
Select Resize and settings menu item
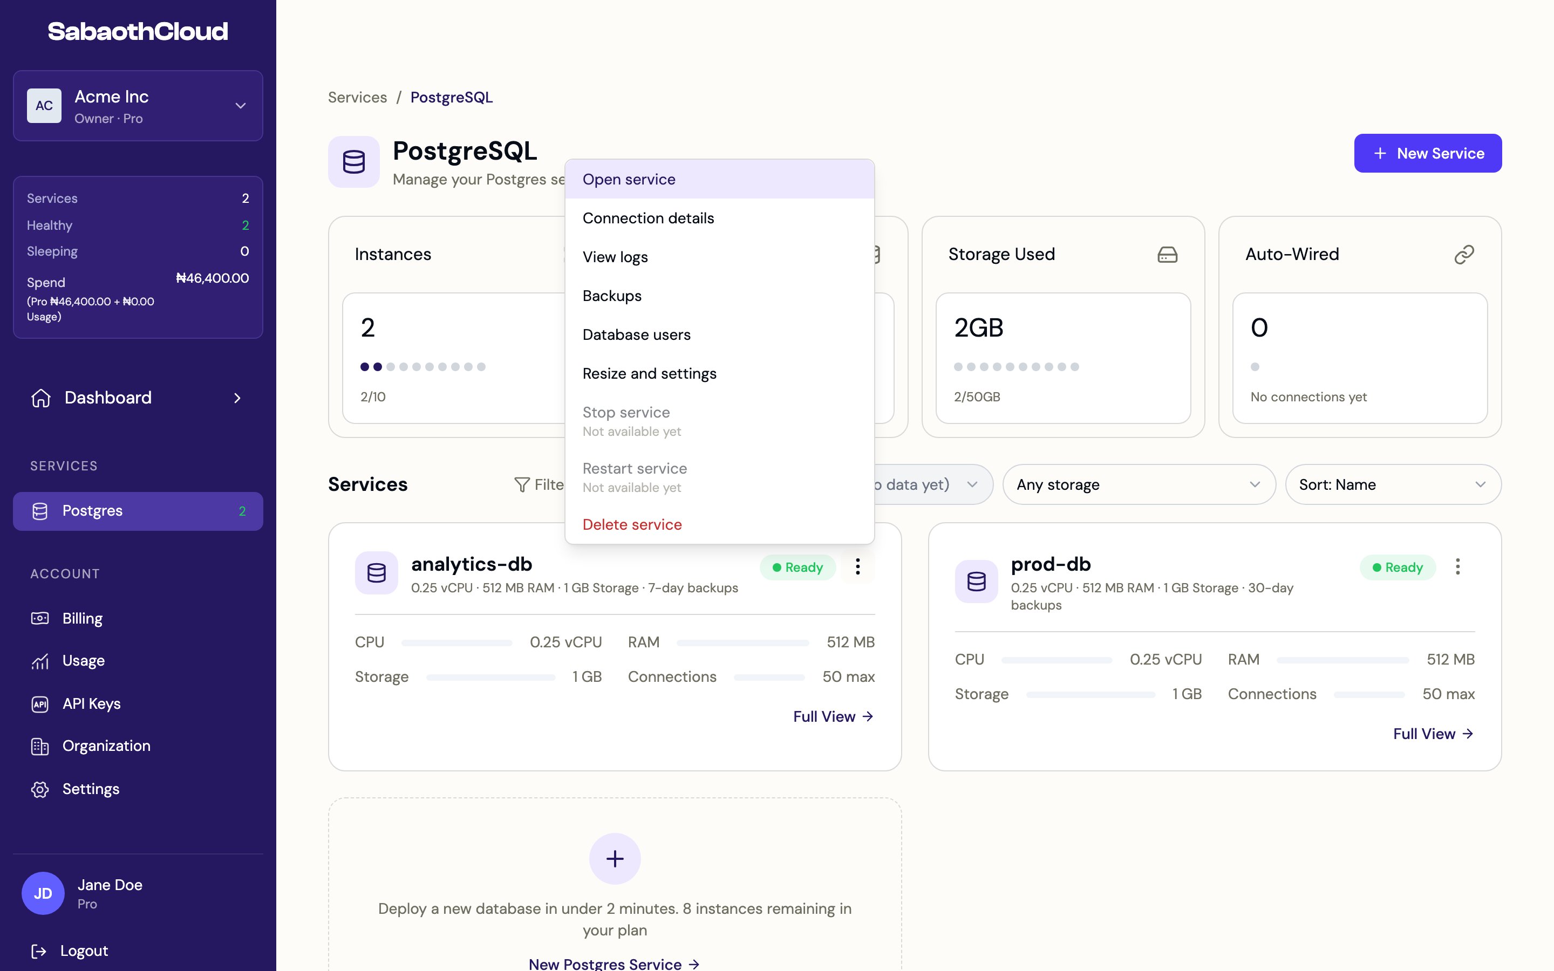[719, 374]
